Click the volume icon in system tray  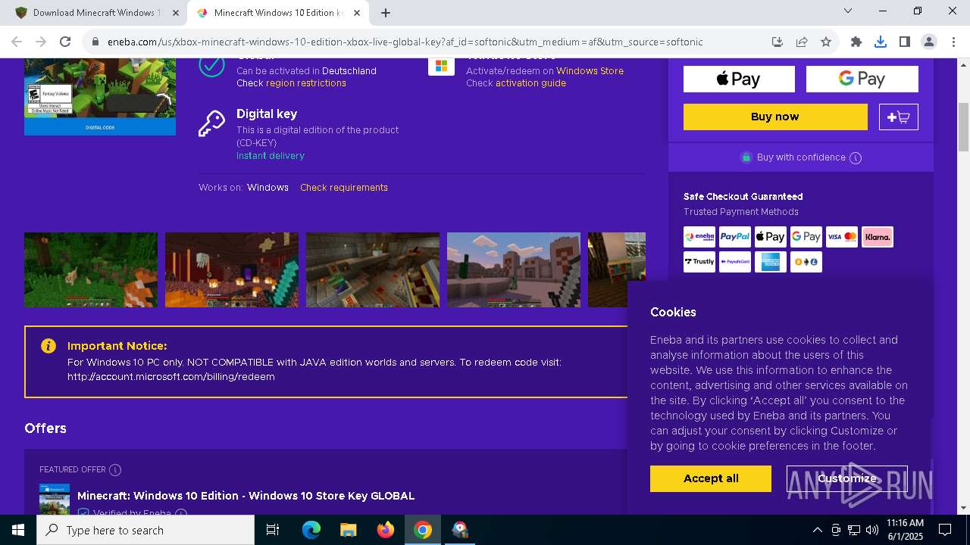tap(871, 530)
